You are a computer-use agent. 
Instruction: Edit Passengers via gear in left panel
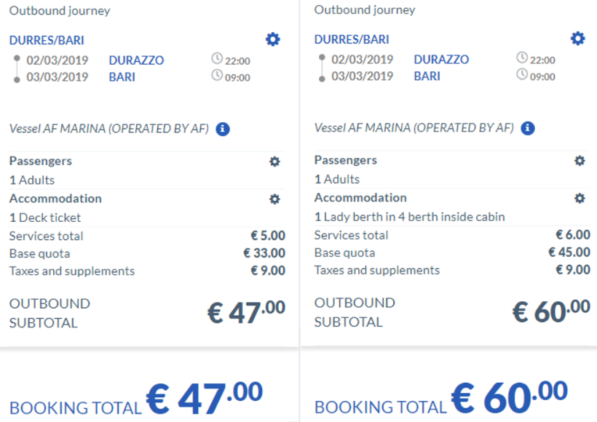[x=274, y=162]
